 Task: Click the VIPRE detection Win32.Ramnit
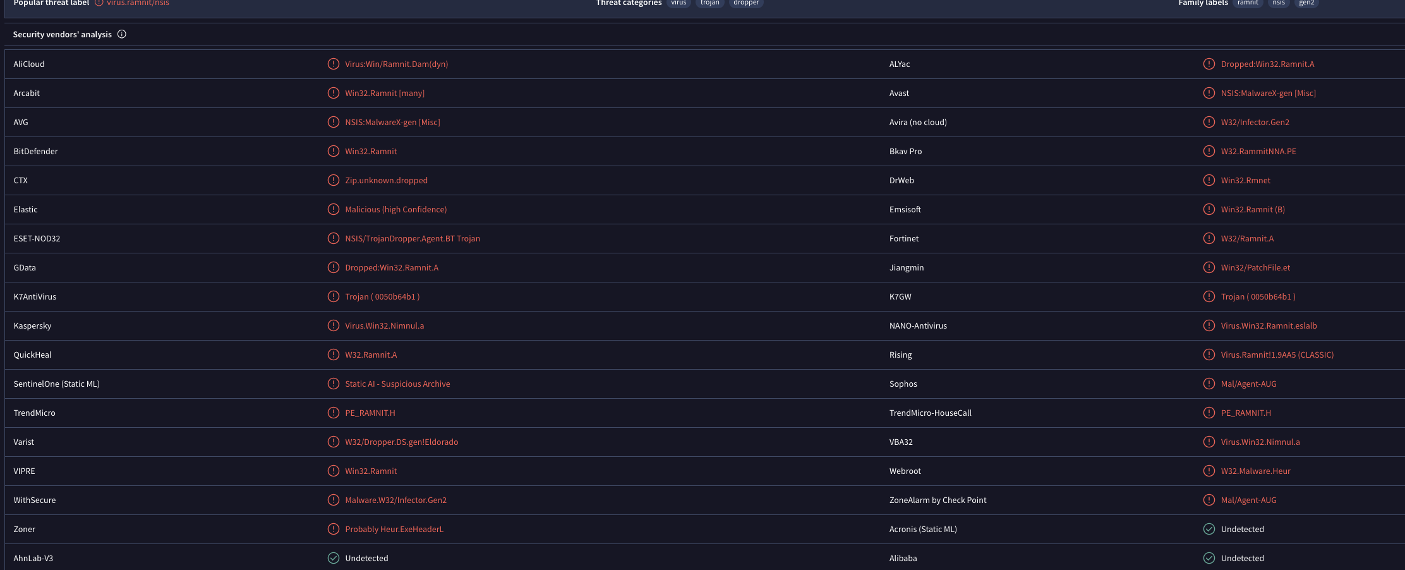371,471
